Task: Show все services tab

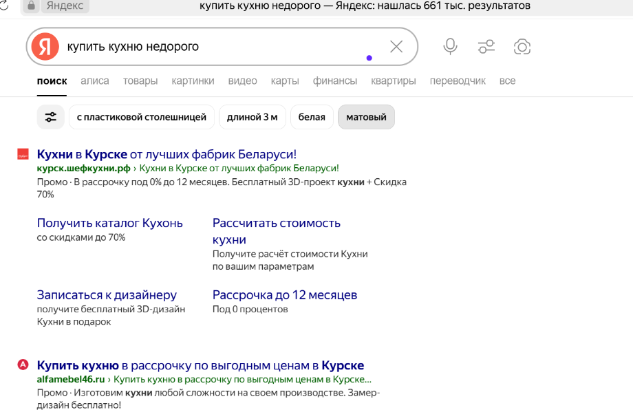Action: pos(508,81)
